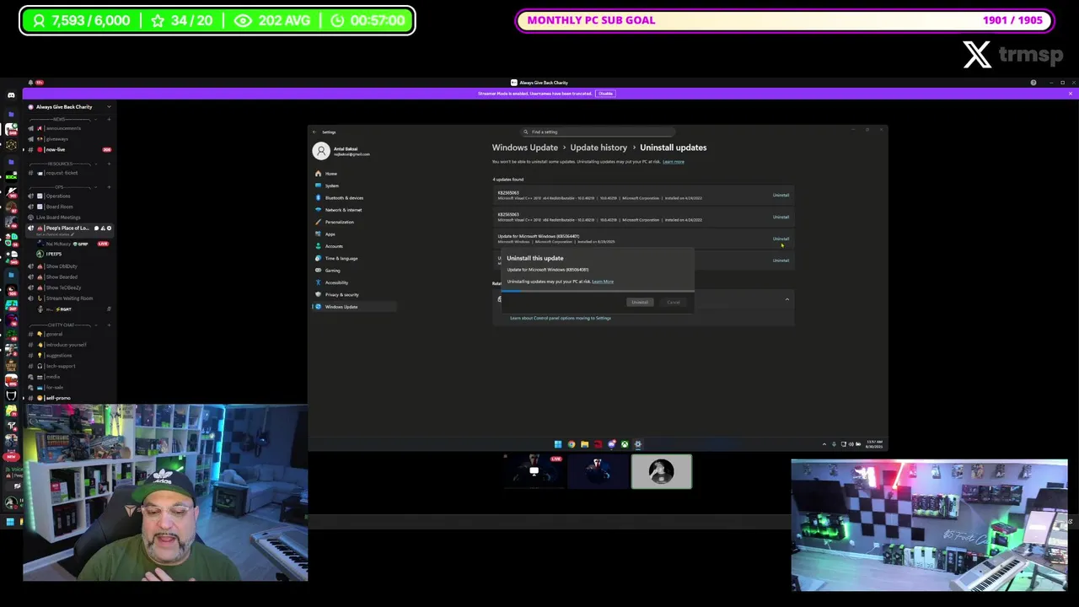Collapse the related settings chevron
This screenshot has height=607, width=1079.
787,299
